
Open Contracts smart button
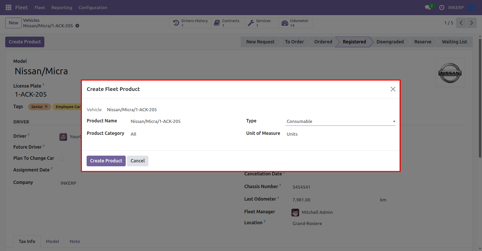(x=228, y=23)
